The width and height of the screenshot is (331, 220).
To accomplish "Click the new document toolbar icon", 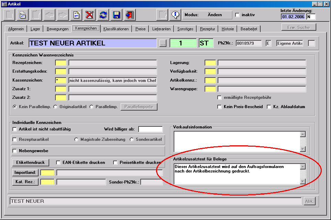I will (76, 15).
